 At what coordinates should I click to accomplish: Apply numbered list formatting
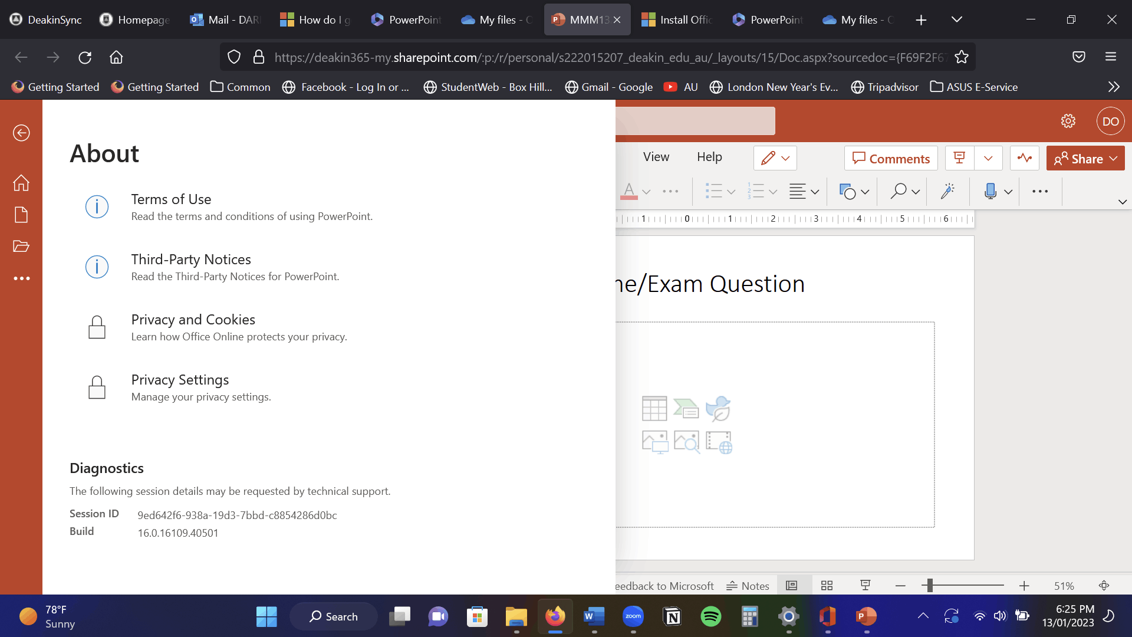click(x=756, y=191)
